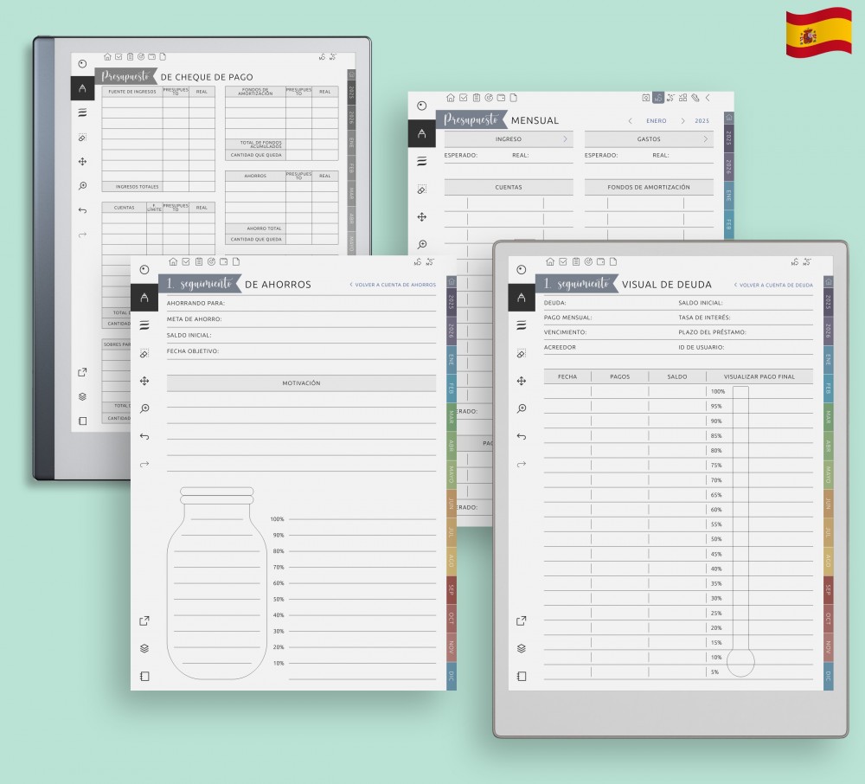865x784 pixels.
Task: Click TASA DE INTERÉS field on Deuda page
Action: click(746, 318)
